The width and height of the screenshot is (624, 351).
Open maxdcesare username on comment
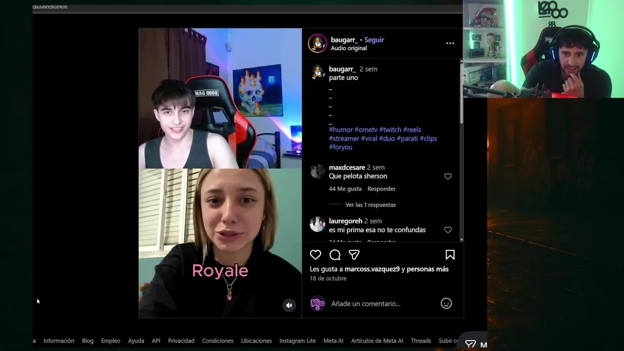click(347, 168)
